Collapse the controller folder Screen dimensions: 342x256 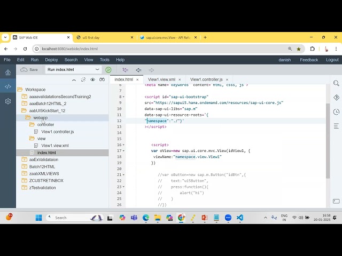pyautogui.click(x=32, y=124)
